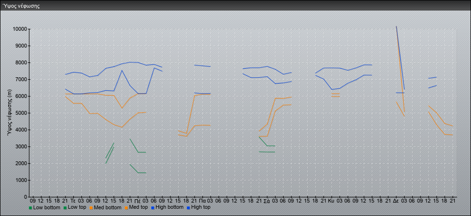Click the orange swatch beside Med top
The height and width of the screenshot is (216, 471).
point(126,208)
